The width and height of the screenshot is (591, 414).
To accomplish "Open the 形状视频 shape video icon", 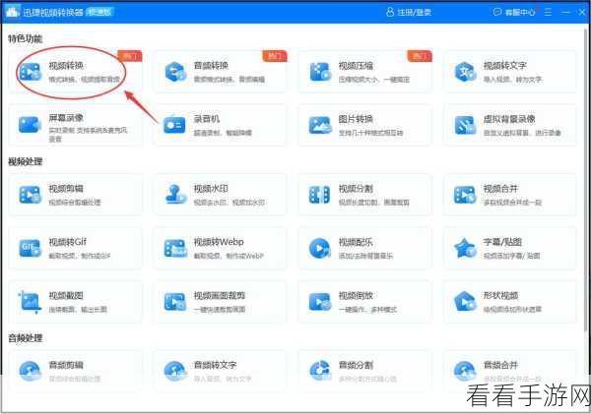I will [x=465, y=302].
